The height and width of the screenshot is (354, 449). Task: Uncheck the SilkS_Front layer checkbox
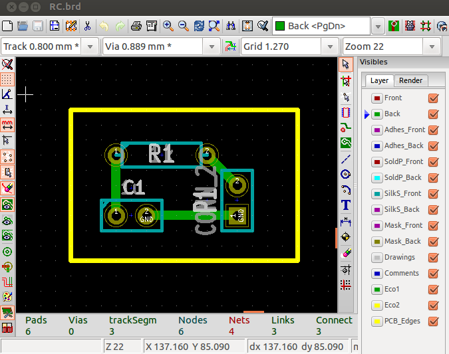[x=434, y=194]
